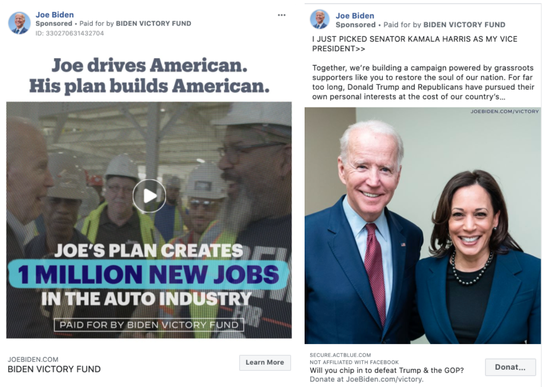Open Joe Biden page name on left ad
Image resolution: width=545 pixels, height=387 pixels.
tap(54, 15)
